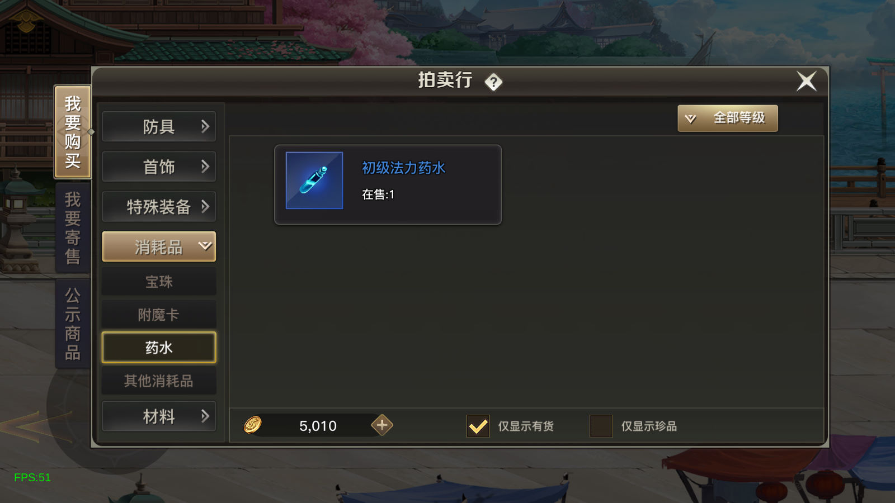Screen dimensions: 895x503
Task: Switch to the 我要寄售 tab
Action: 73,228
